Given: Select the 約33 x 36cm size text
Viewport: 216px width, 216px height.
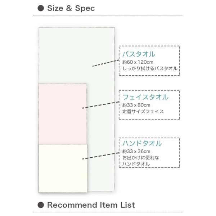Looking at the screenshot, I should [136, 151].
